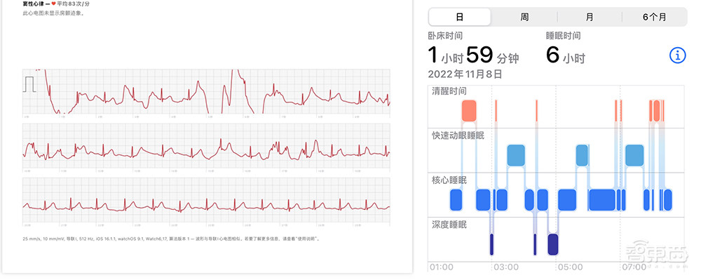Select the largest deep sleep block

(x=553, y=244)
